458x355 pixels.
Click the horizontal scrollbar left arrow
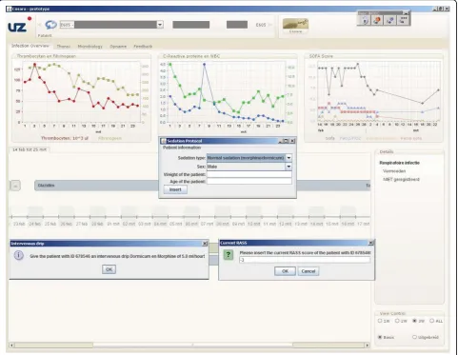pos(12,345)
